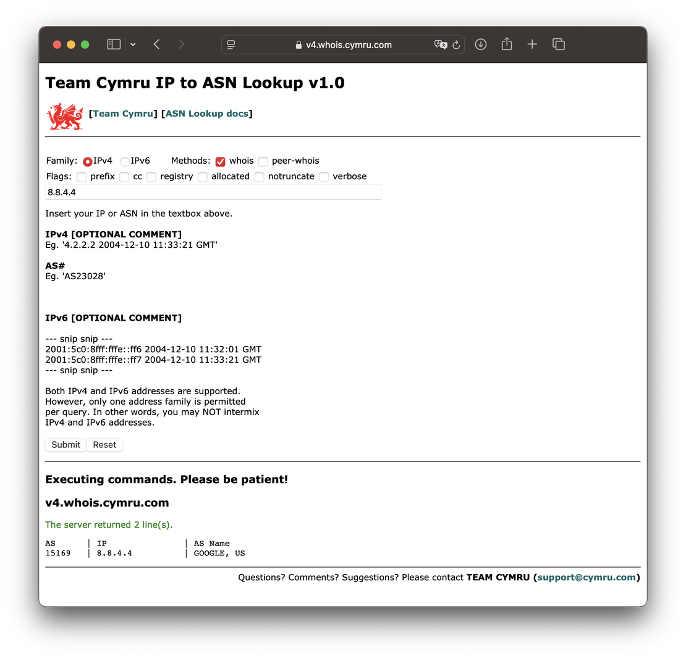This screenshot has height=658, width=686.
Task: Enable the peer-whois method
Action: (263, 161)
